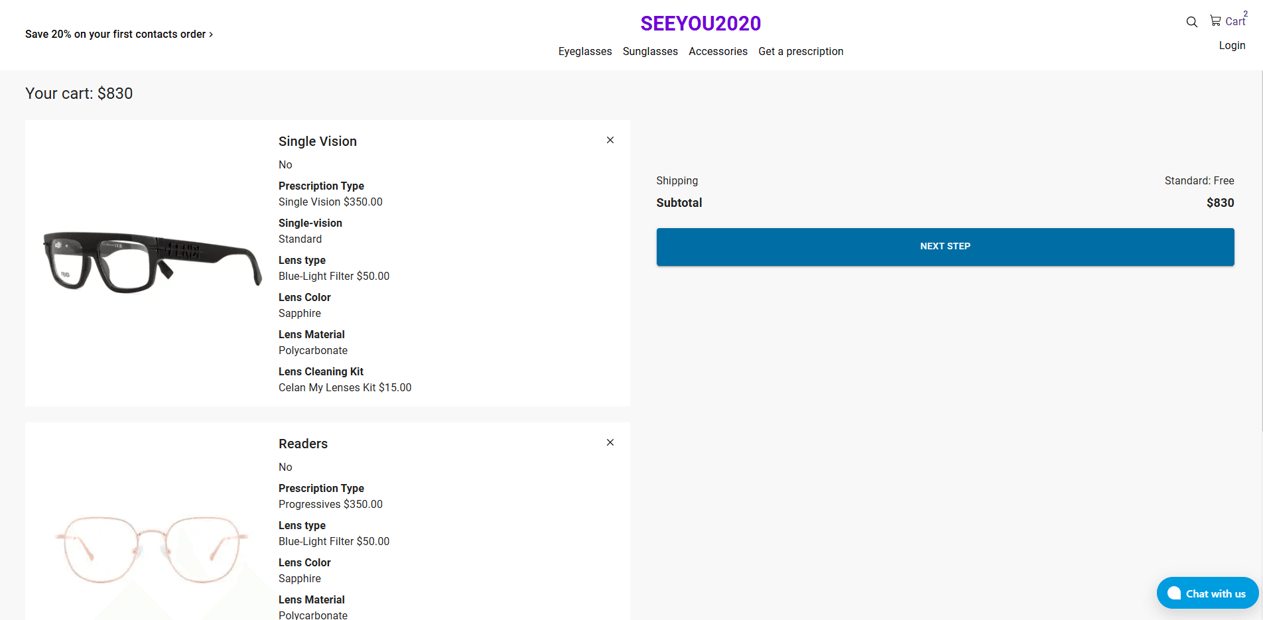Open the Save 20% contacts offer
The image size is (1263, 620).
pos(115,34)
